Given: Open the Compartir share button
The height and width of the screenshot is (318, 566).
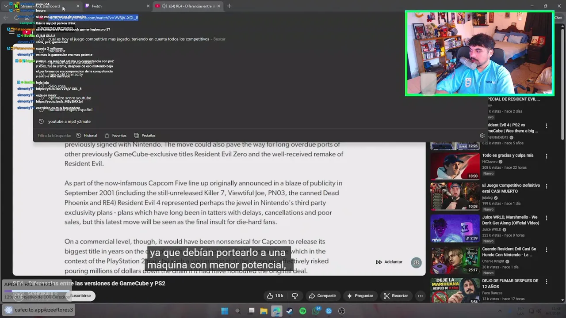Looking at the screenshot, I should [x=322, y=295].
